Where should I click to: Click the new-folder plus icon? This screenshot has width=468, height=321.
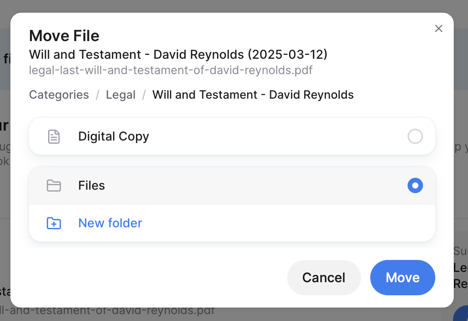[54, 223]
